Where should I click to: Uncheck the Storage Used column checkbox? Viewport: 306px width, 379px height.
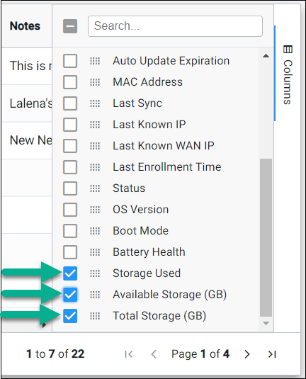pos(70,273)
